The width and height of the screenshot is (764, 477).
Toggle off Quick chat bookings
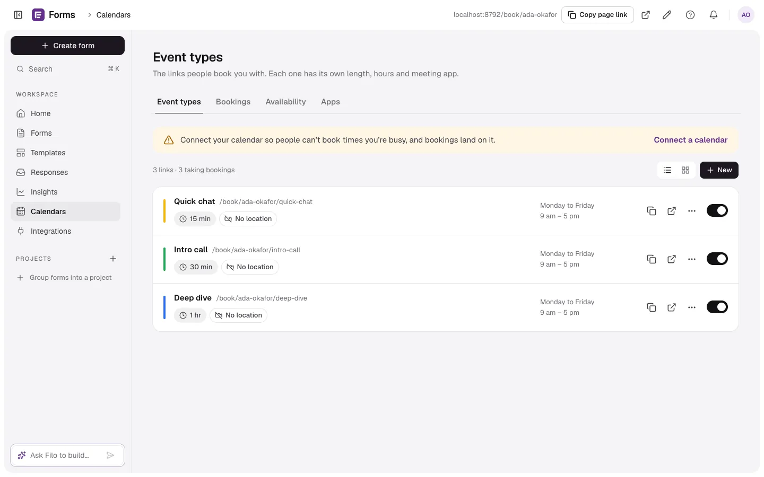pos(717,210)
